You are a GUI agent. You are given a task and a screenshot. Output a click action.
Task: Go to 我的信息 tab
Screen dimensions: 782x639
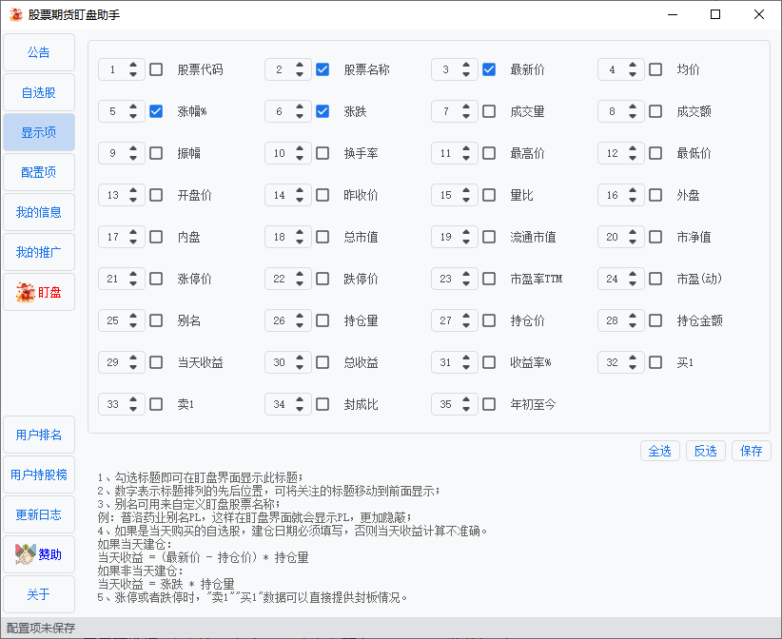pos(39,212)
